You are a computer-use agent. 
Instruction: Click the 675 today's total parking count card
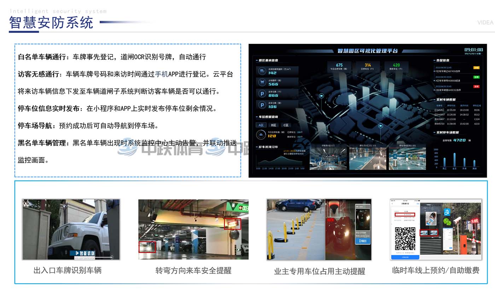pyautogui.click(x=339, y=66)
